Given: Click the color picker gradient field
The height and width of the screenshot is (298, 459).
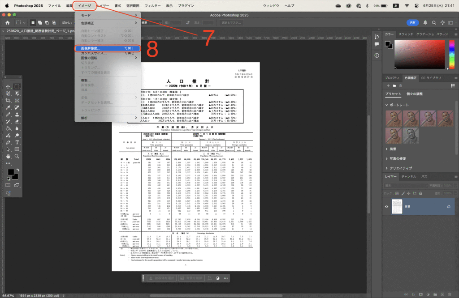Looking at the screenshot, I should [420, 55].
